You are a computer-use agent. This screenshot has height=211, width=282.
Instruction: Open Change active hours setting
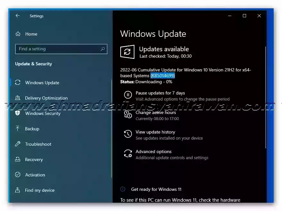pos(156,113)
